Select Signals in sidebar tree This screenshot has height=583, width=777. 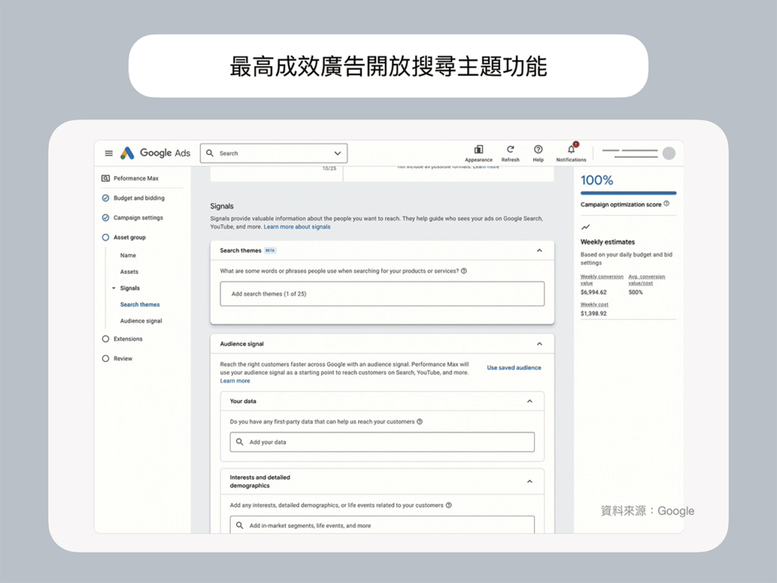130,288
